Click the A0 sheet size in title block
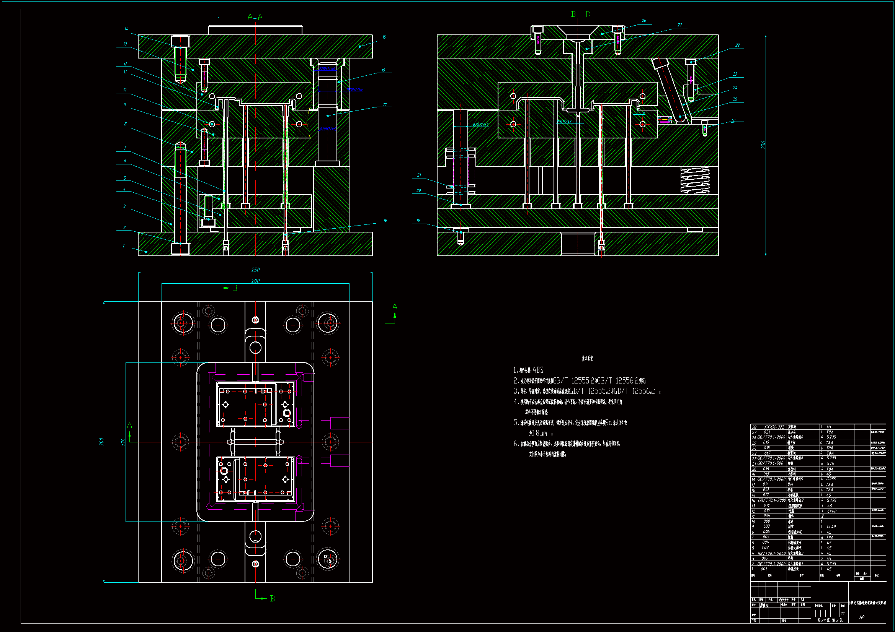The height and width of the screenshot is (632, 895). click(861, 617)
